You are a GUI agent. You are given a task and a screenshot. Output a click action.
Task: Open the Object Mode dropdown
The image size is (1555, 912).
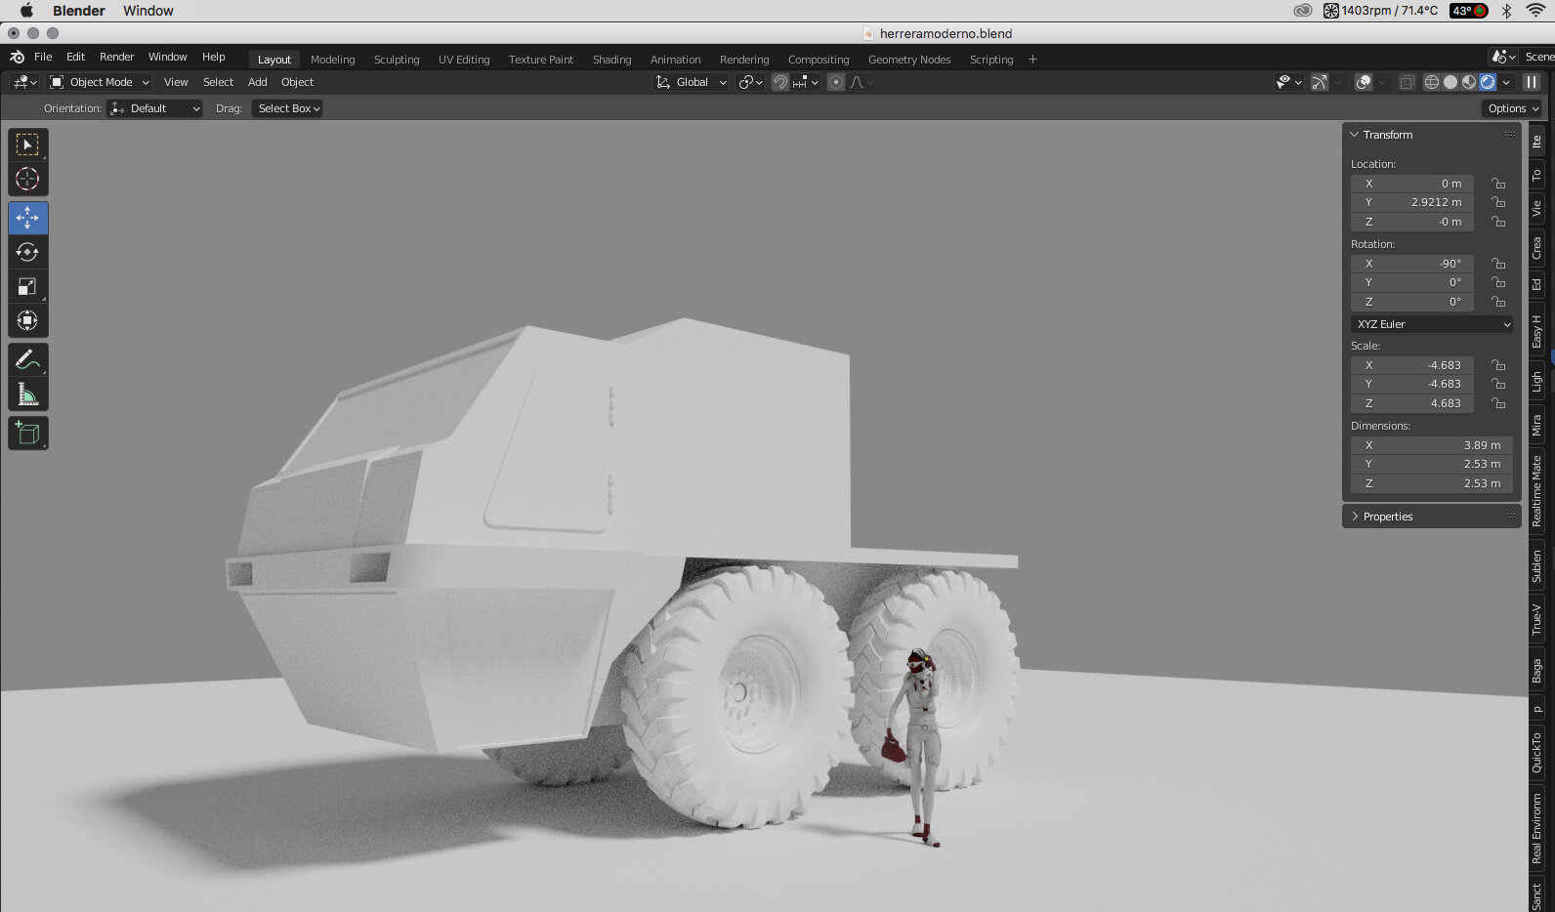[x=100, y=82]
